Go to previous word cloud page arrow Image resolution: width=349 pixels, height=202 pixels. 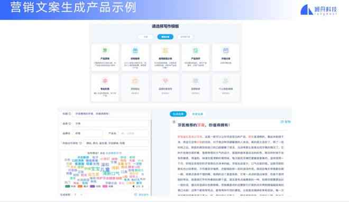click(x=133, y=187)
